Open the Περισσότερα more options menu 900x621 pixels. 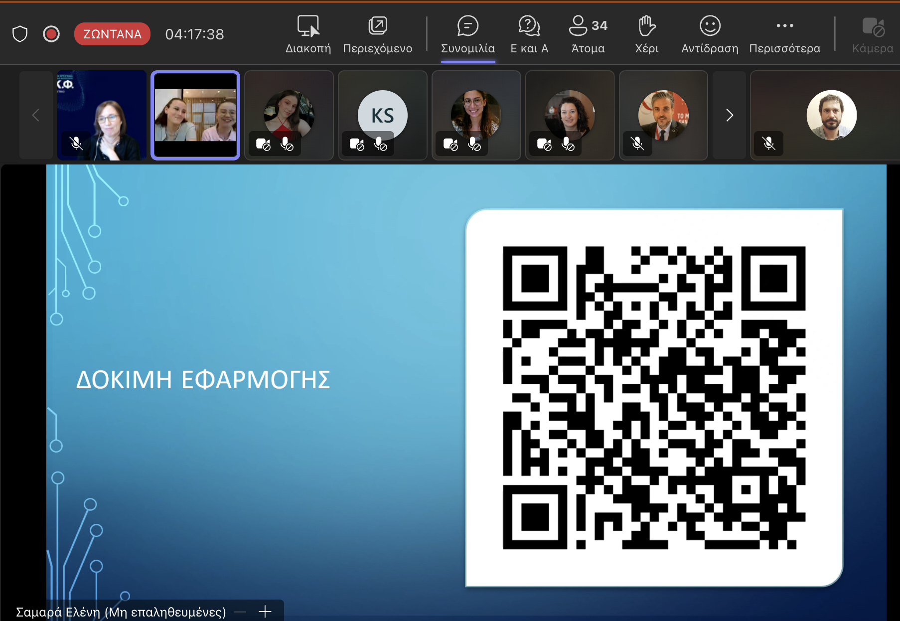point(785,34)
